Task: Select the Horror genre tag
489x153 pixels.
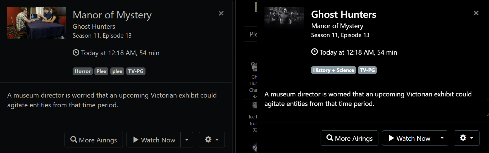Action: (82, 71)
